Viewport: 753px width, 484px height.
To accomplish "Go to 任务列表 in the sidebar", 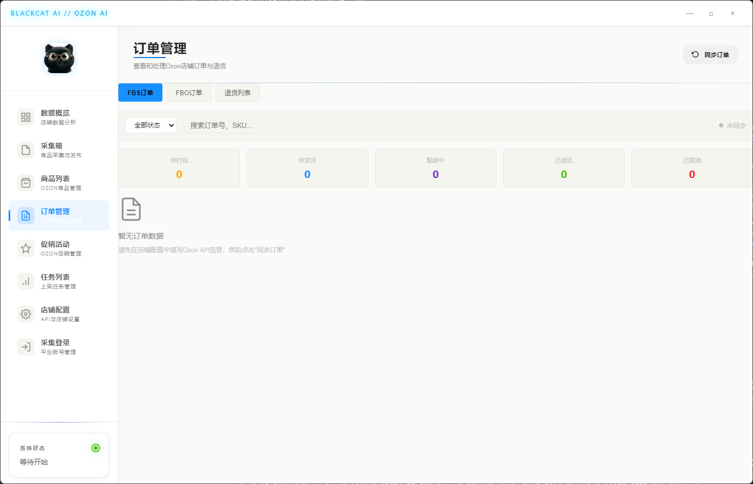I will pos(59,281).
